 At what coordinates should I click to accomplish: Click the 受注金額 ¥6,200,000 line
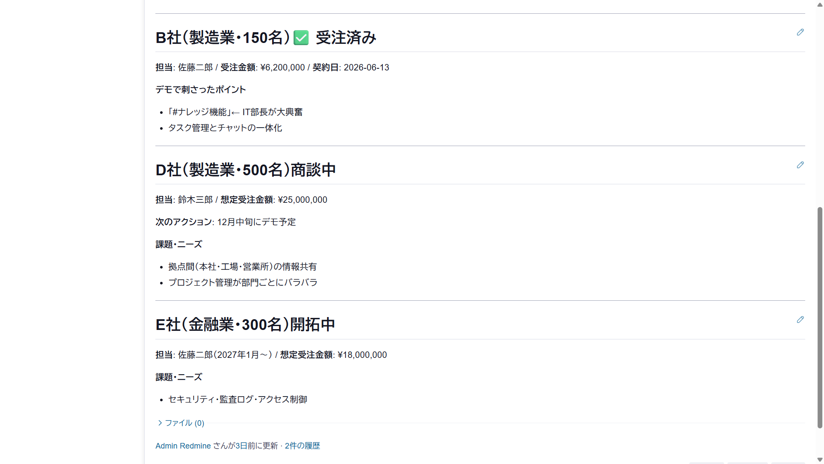tap(272, 67)
